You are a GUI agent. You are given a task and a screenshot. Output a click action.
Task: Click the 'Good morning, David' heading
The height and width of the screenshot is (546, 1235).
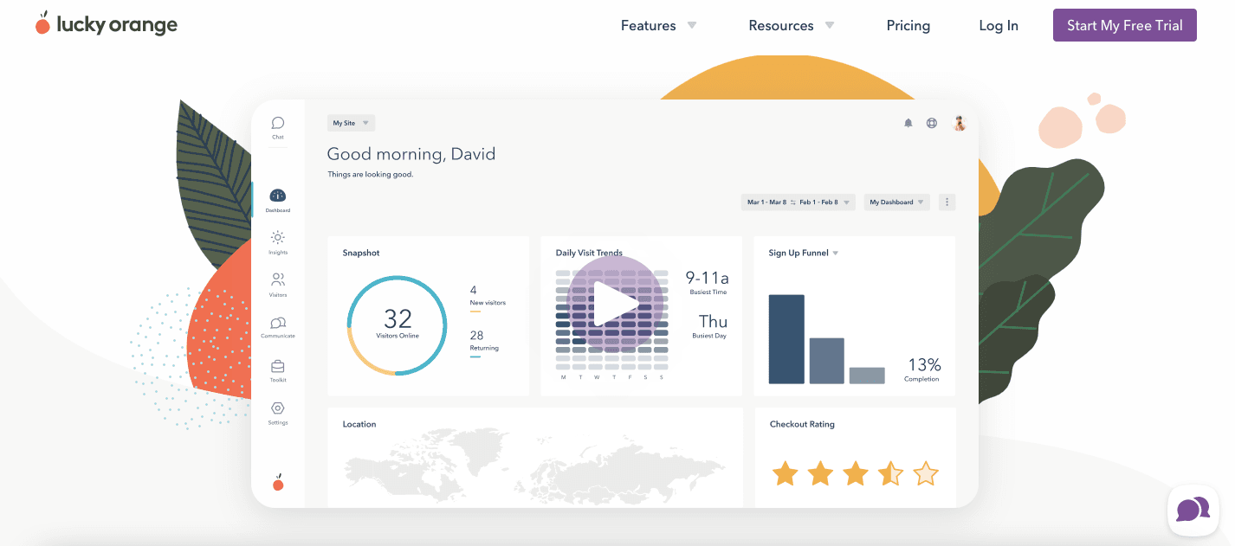411,154
